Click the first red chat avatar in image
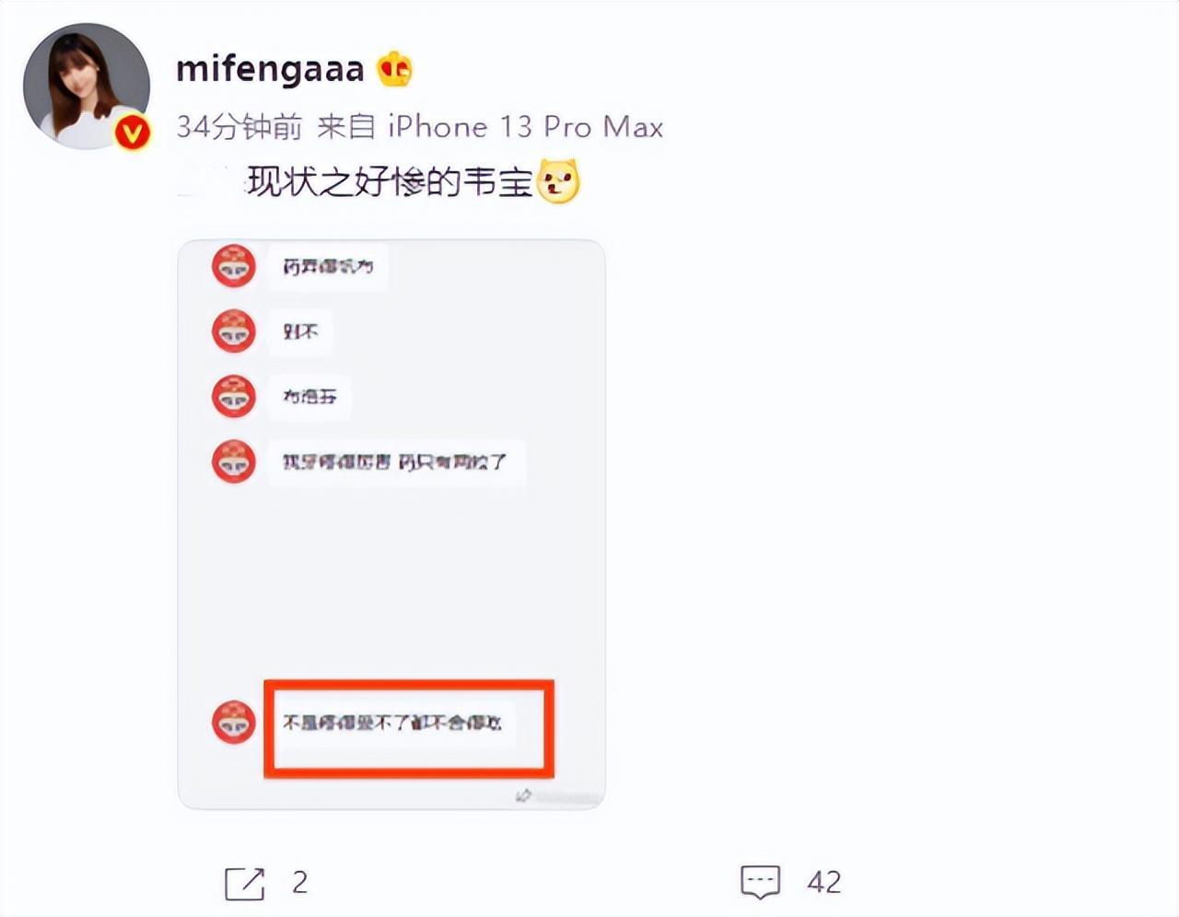This screenshot has height=917, width=1179. click(x=234, y=267)
